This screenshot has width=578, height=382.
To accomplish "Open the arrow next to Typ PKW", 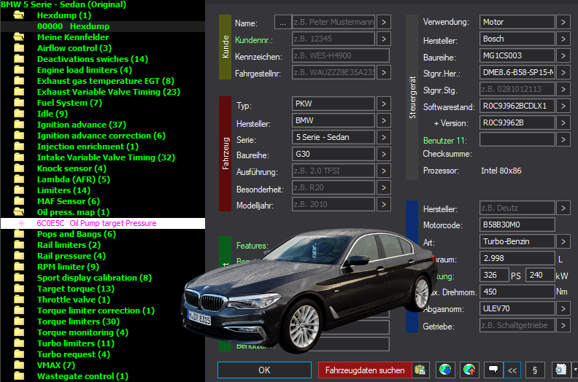I will point(384,104).
